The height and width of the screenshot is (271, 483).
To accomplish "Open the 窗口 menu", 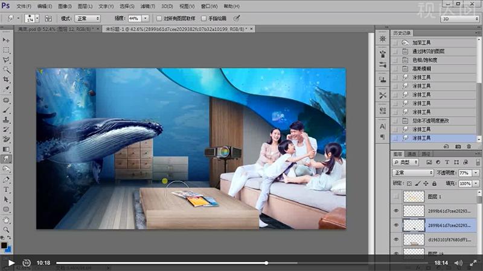I will click(209, 6).
